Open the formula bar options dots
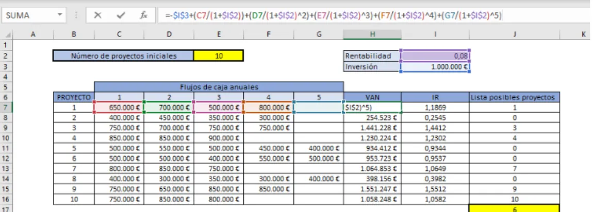593x212 pixels. pyautogui.click(x=76, y=15)
